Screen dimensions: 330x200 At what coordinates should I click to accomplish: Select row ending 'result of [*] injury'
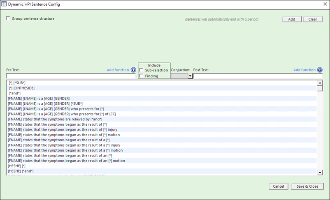click(x=162, y=130)
